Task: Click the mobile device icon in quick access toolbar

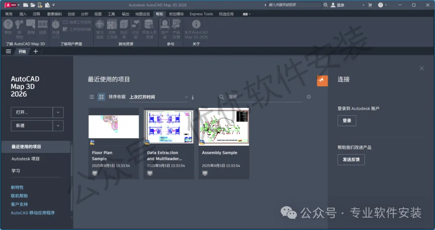Action: tap(40, 5)
